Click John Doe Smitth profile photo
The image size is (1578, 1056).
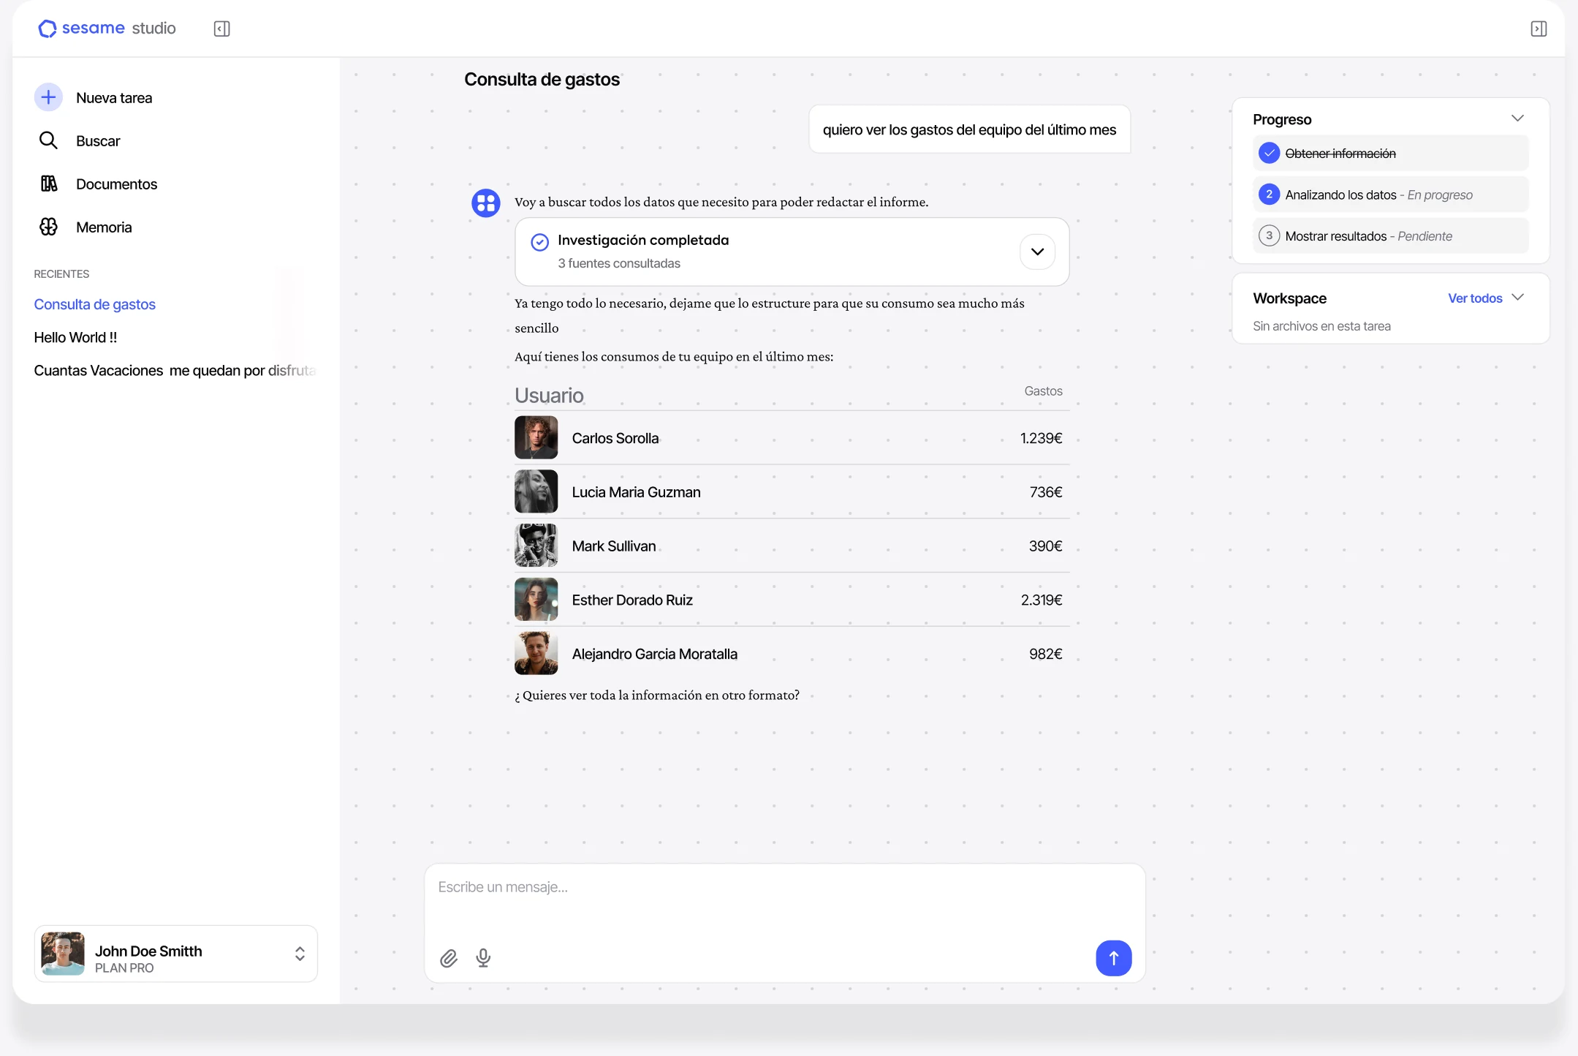pyautogui.click(x=63, y=954)
